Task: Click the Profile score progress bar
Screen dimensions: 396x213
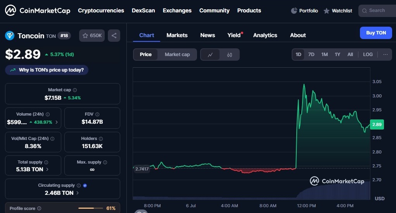Action: point(91,208)
